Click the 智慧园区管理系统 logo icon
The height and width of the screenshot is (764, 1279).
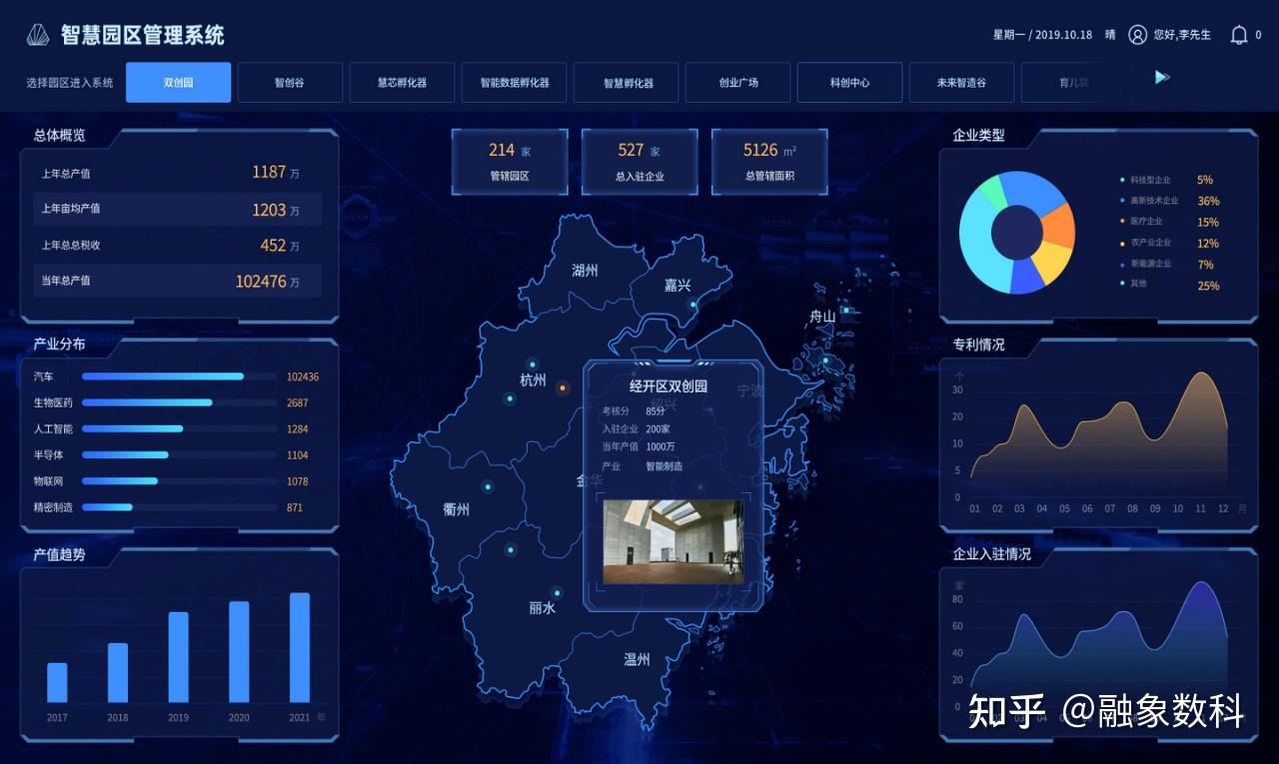pos(36,33)
